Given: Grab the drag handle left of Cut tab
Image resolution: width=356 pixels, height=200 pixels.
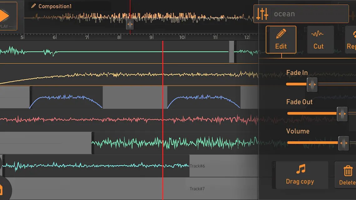Looking at the screenshot, I should tap(305, 29).
